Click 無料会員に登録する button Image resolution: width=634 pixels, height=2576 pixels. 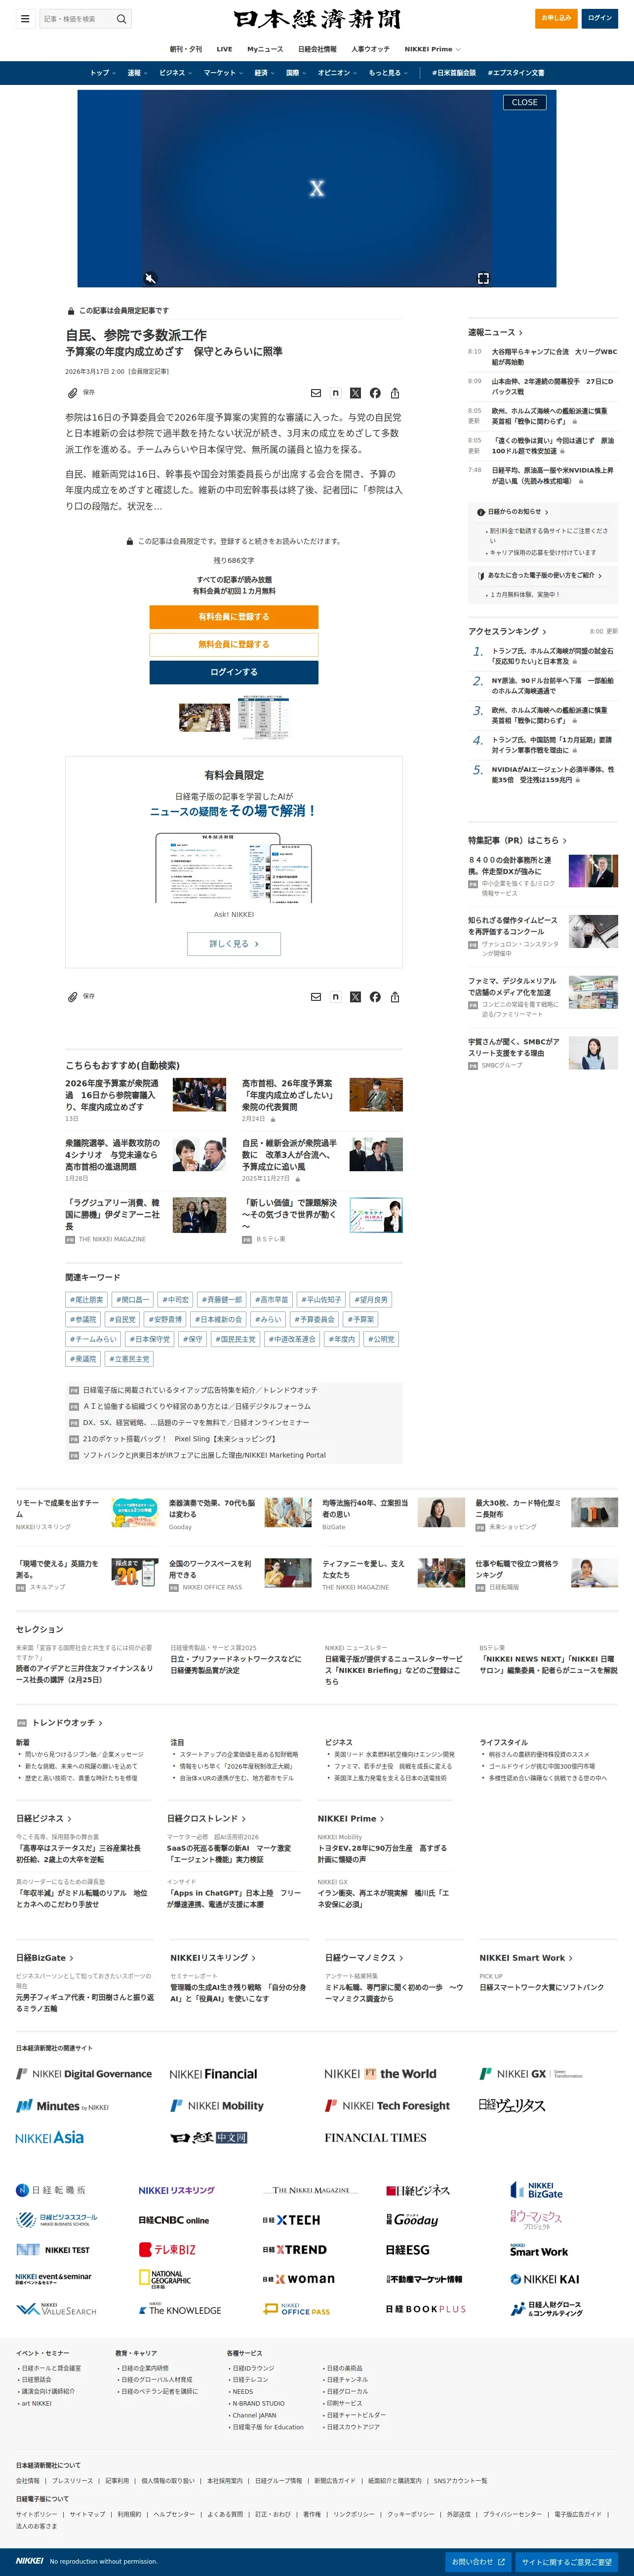point(234,644)
